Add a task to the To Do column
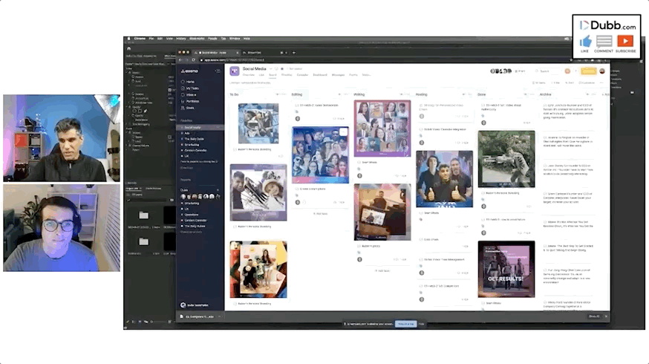The image size is (649, 364). 278,94
